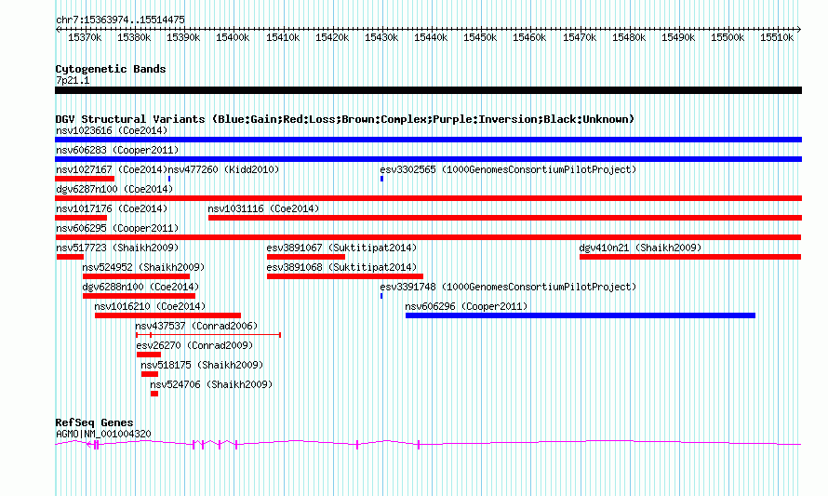Click the 15490k ruler position
This screenshot has width=828, height=496.
678,37
